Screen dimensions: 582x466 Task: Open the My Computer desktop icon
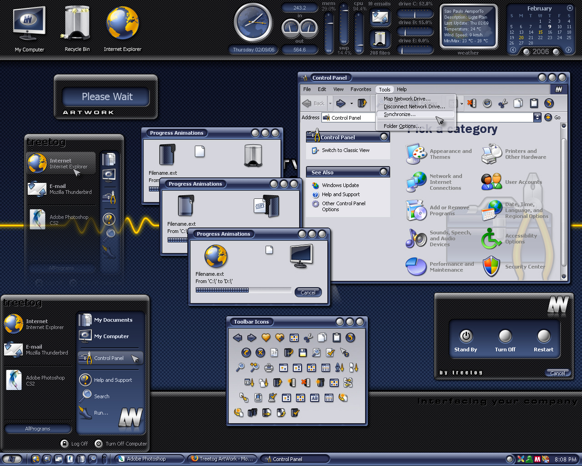[x=30, y=28]
